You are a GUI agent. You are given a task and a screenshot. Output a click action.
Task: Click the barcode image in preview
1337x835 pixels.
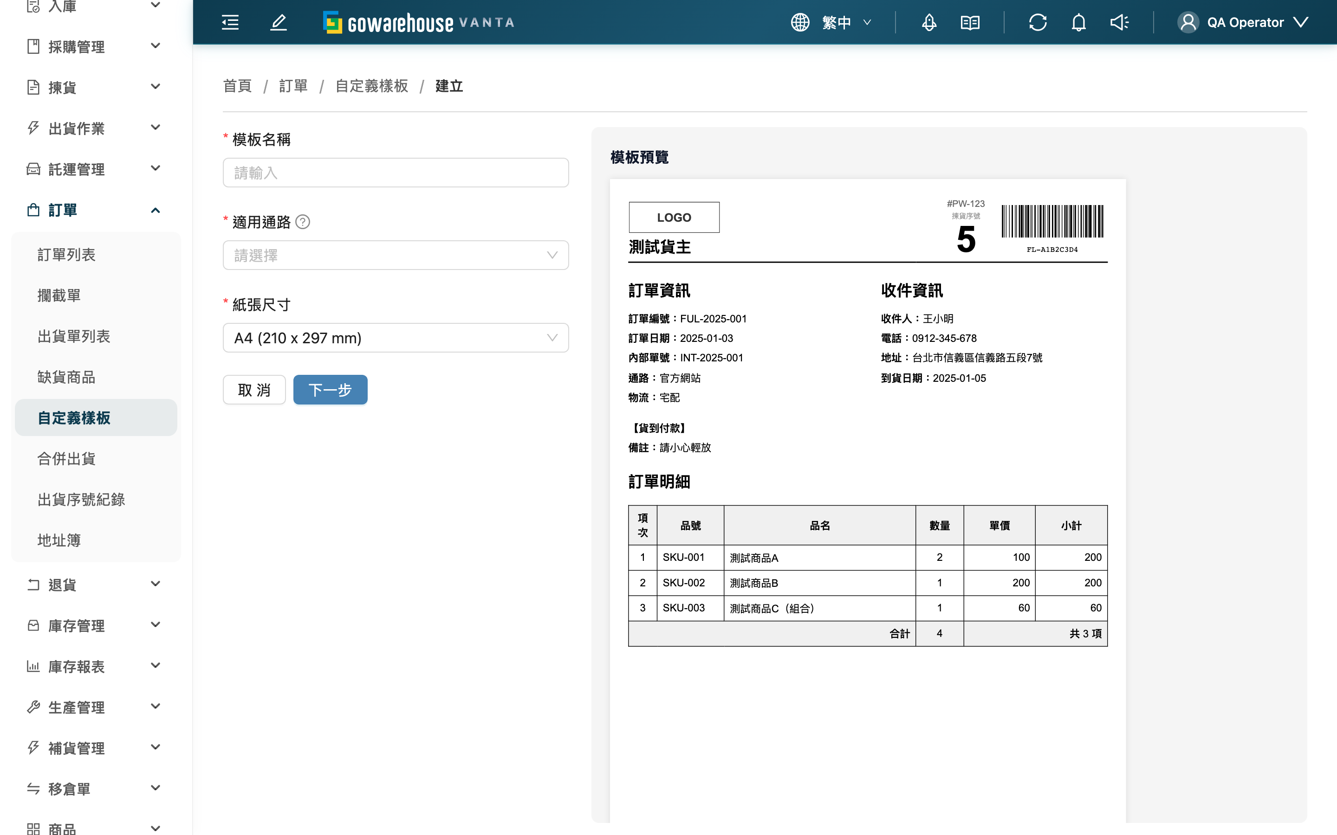click(x=1052, y=221)
